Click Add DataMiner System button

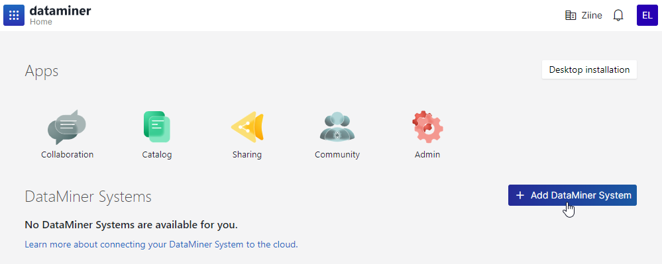[x=572, y=195]
